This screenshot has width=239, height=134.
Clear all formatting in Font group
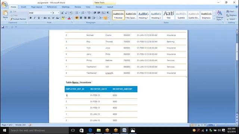point(71,13)
